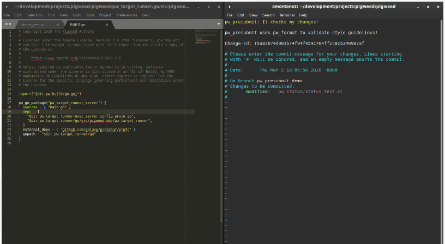This screenshot has height=244, width=445.
Task: Click the On branch pw_presubmit_demo line
Action: point(263,81)
